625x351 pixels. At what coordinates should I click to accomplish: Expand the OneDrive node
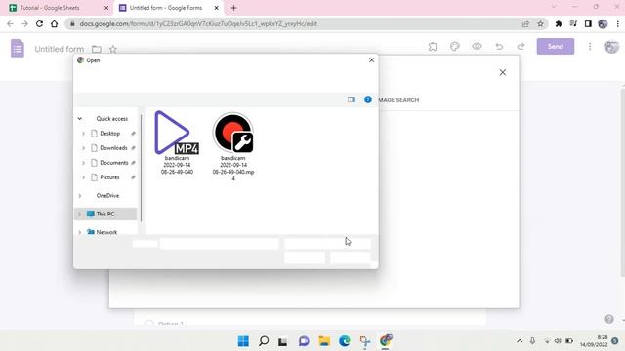(x=80, y=196)
